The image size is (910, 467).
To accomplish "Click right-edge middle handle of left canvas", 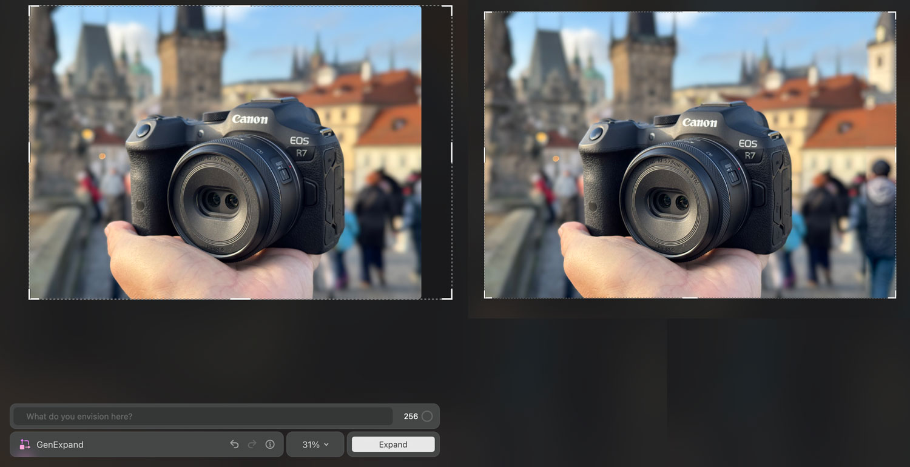I will click(x=451, y=152).
